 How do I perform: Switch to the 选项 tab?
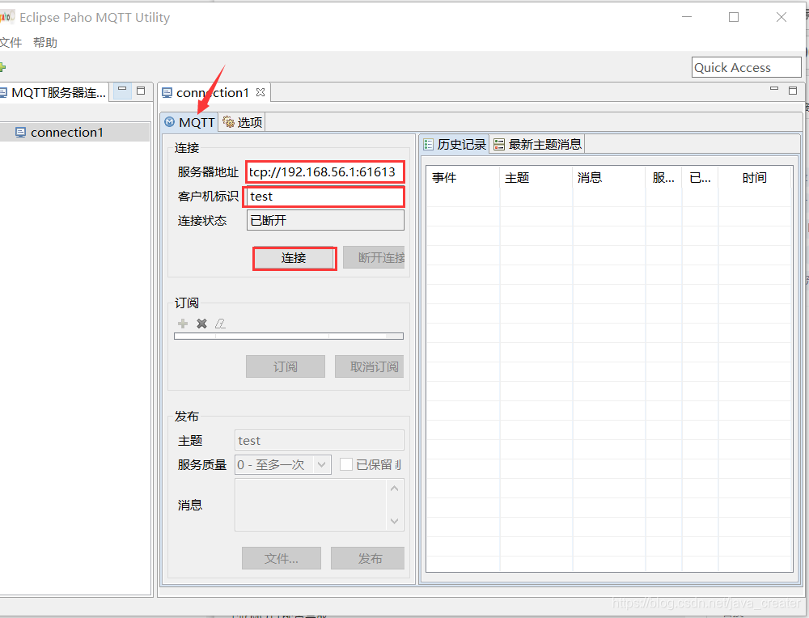pos(242,122)
